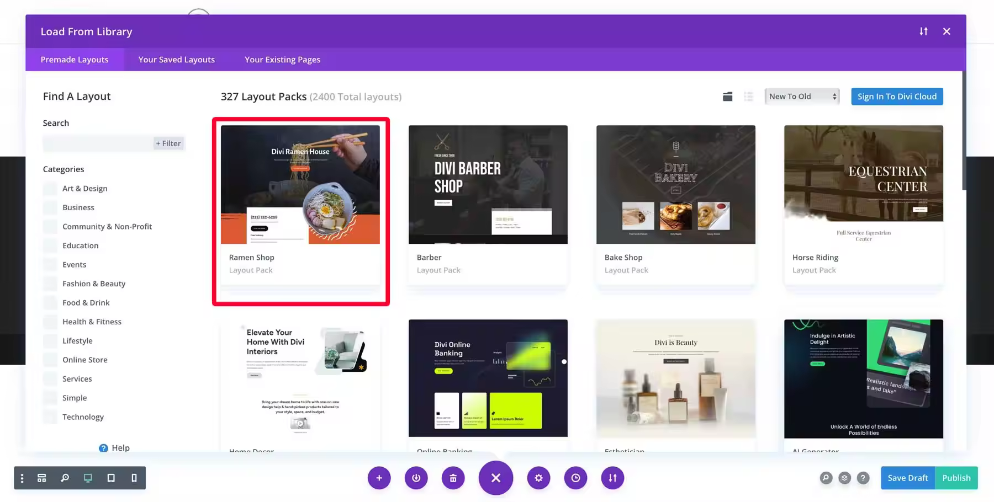Image resolution: width=994 pixels, height=502 pixels.
Task: Select phone preview mode
Action: click(134, 478)
